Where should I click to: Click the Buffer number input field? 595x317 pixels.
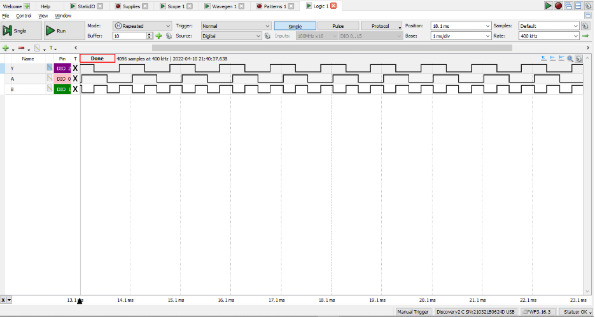(130, 36)
